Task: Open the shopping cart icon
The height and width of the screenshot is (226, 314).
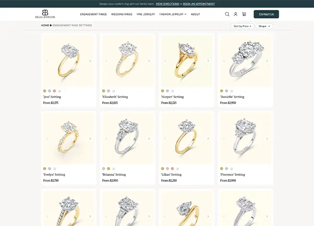Action: click(244, 14)
